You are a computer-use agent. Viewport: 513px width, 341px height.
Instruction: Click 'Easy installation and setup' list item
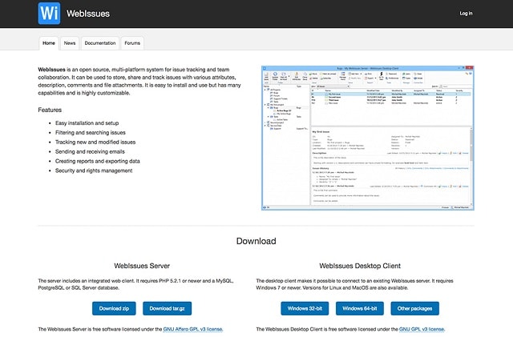click(x=87, y=123)
